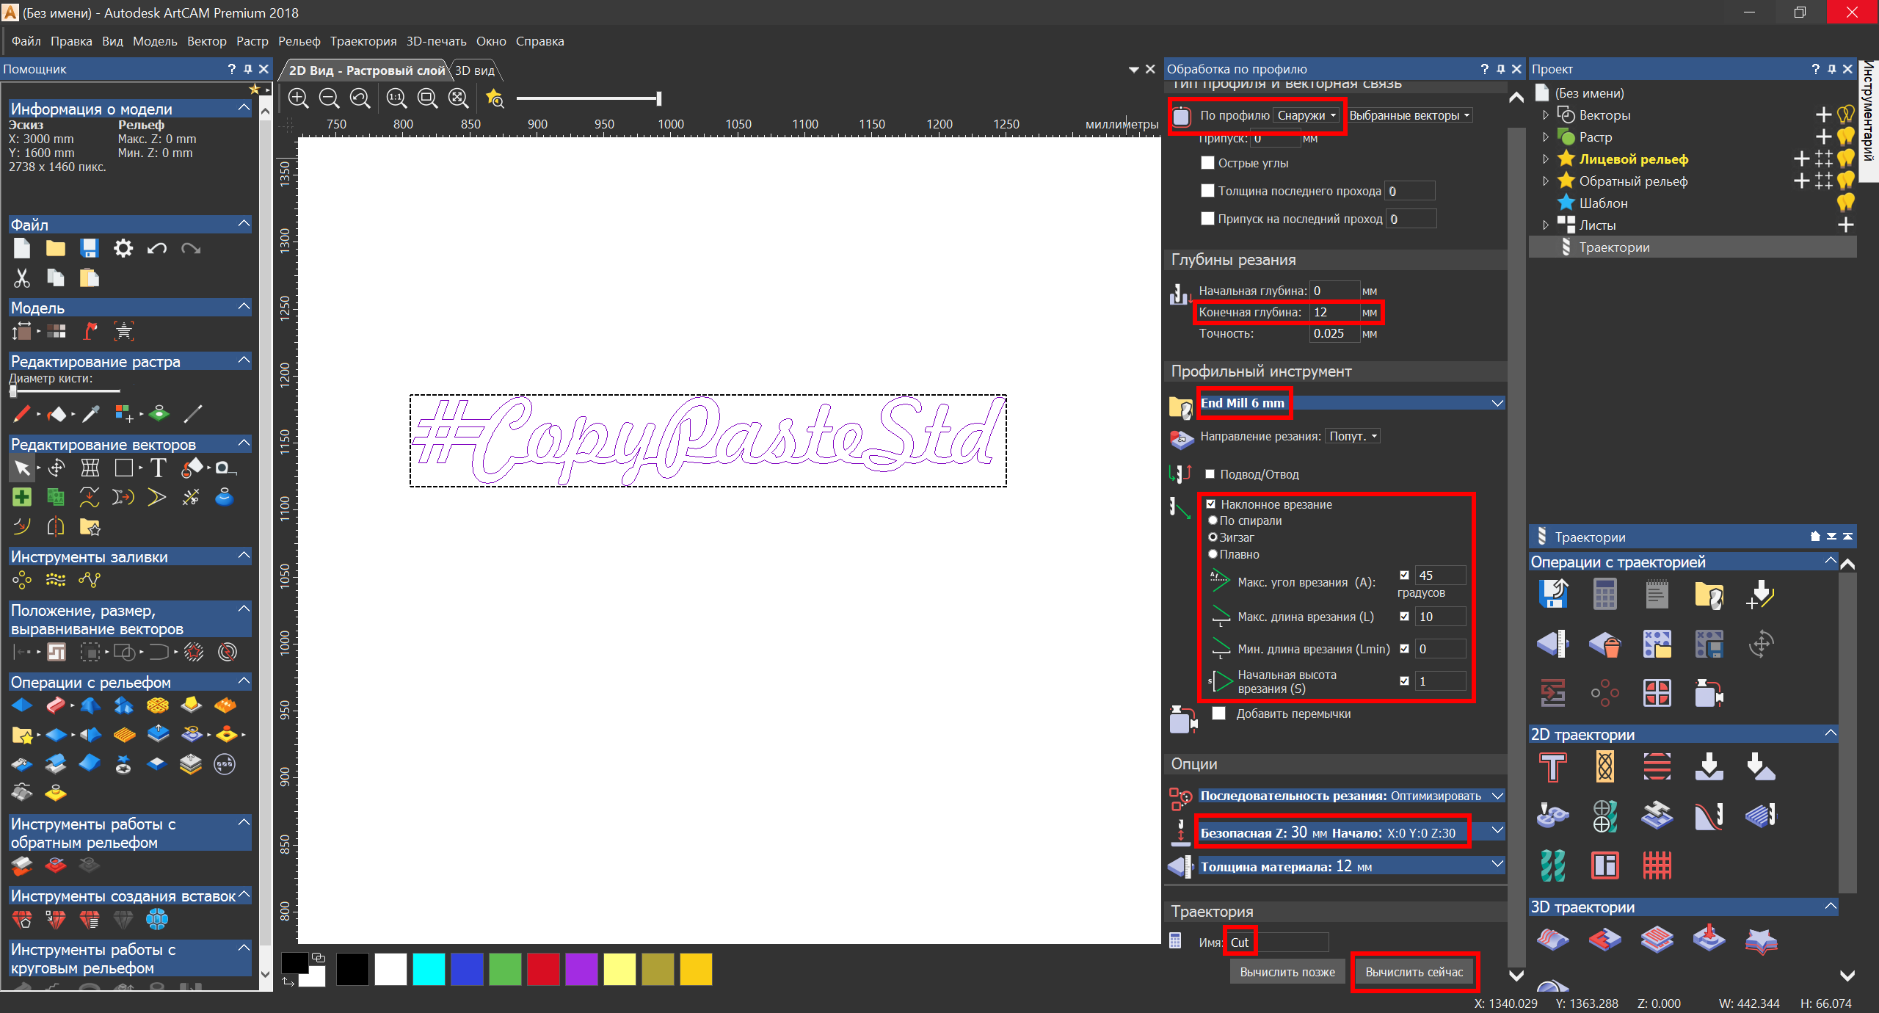This screenshot has height=1013, width=1879.
Task: Click the zoom in magnifier icon
Action: pyautogui.click(x=298, y=98)
